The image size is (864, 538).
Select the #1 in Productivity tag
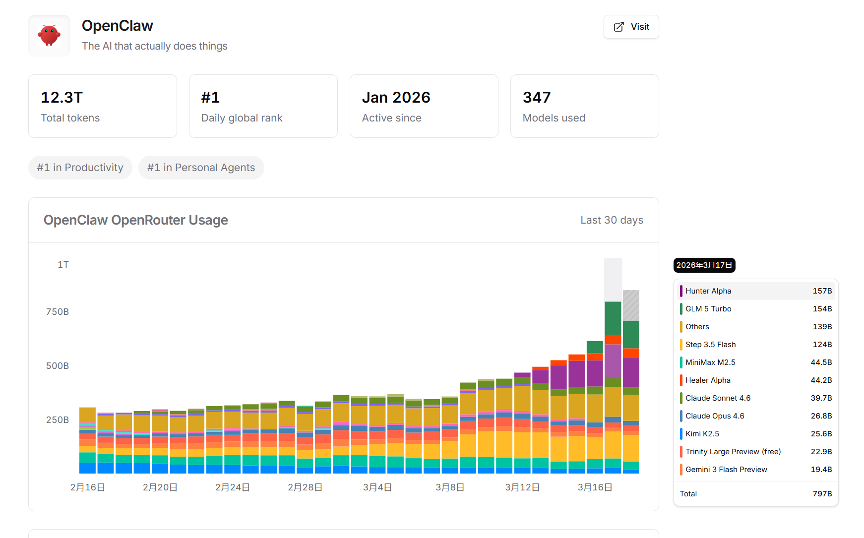[80, 168]
